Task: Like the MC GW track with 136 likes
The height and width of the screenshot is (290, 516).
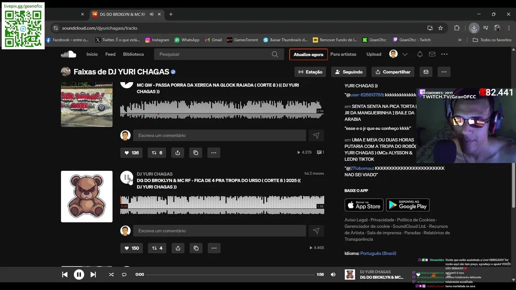Action: coord(131,153)
